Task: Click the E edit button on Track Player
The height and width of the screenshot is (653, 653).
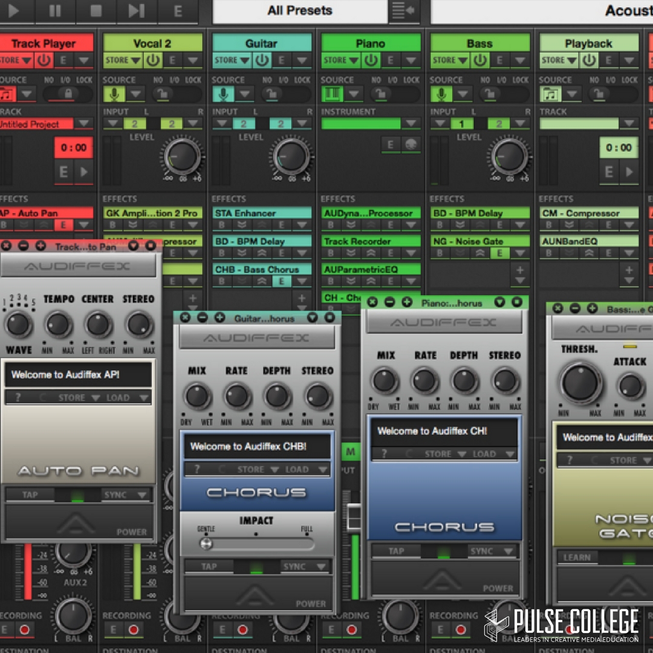Action: tap(63, 60)
